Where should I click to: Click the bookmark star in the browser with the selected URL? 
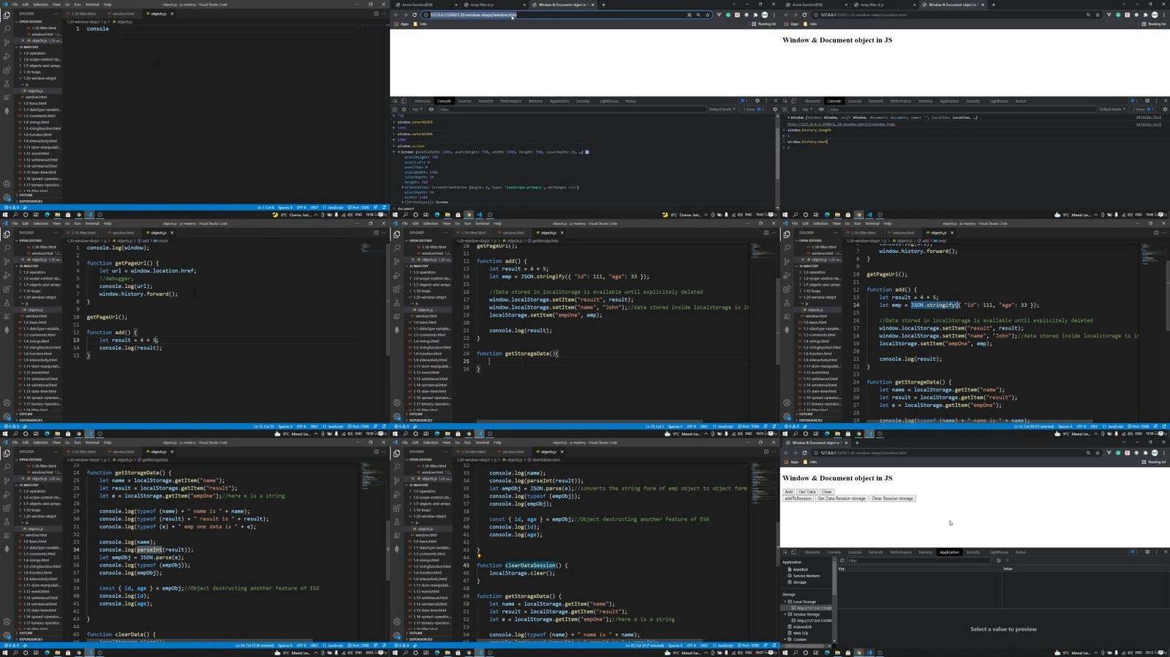pos(707,15)
